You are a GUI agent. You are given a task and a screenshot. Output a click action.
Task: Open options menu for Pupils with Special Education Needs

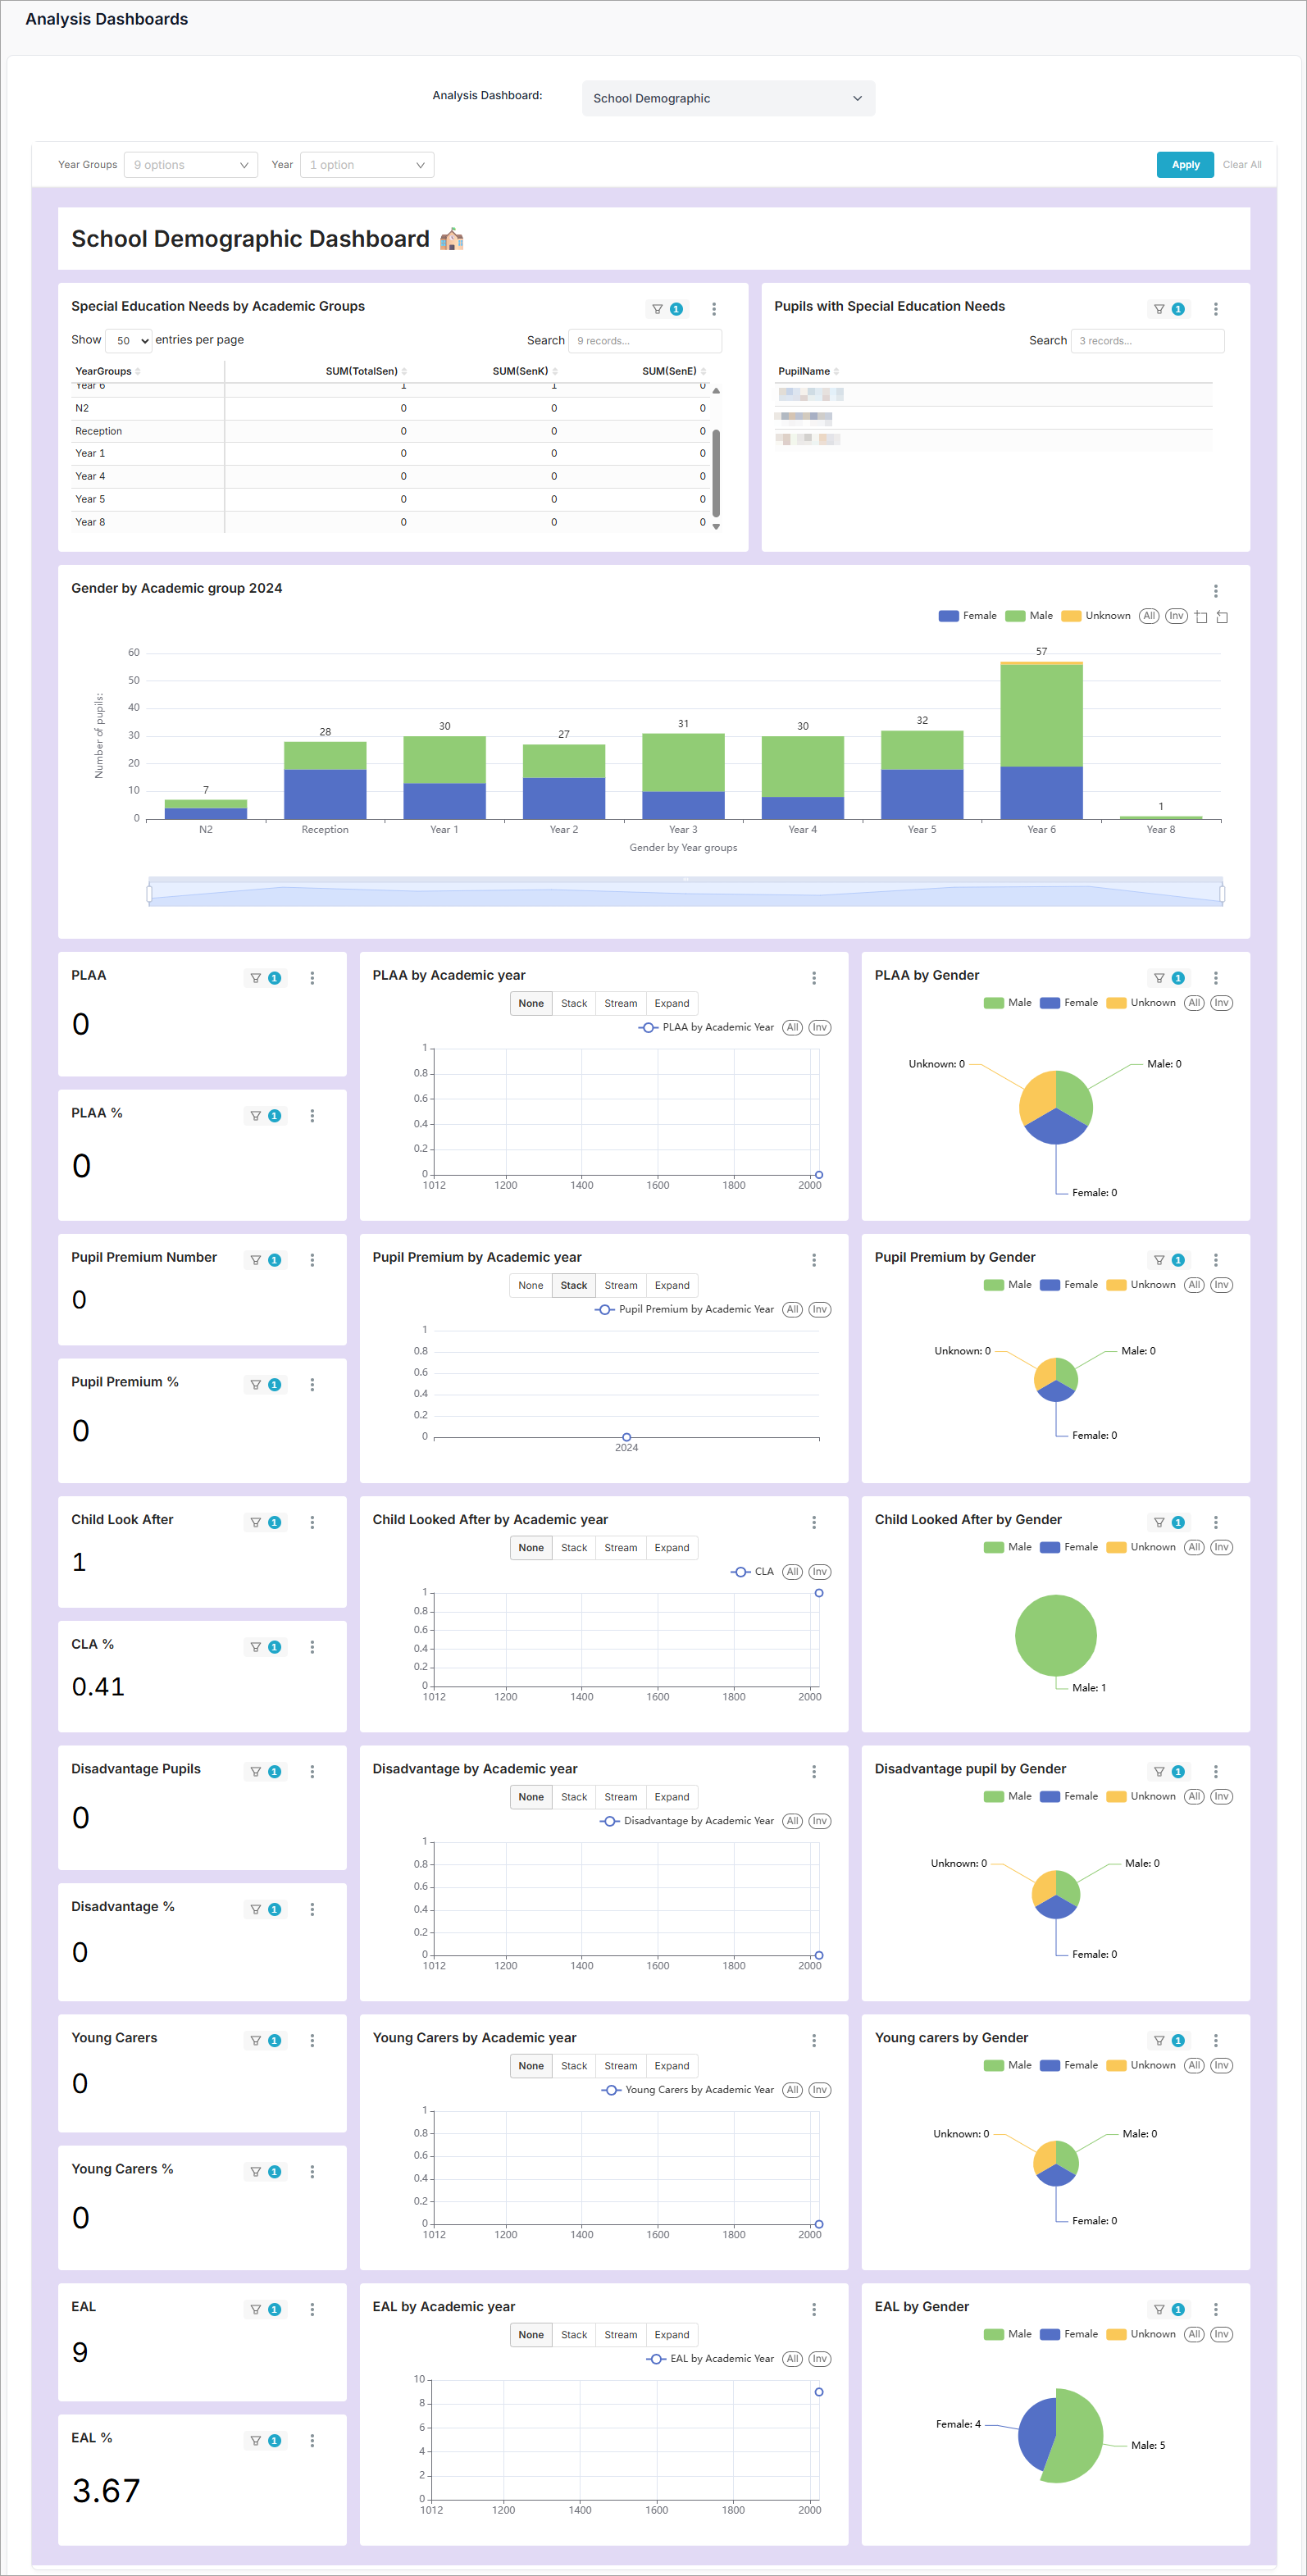(1215, 309)
